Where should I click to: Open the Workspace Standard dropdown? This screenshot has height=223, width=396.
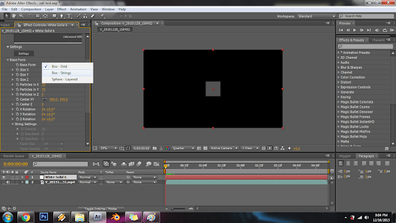(x=316, y=16)
